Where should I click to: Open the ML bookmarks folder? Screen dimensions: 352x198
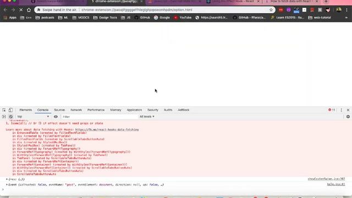point(63,18)
